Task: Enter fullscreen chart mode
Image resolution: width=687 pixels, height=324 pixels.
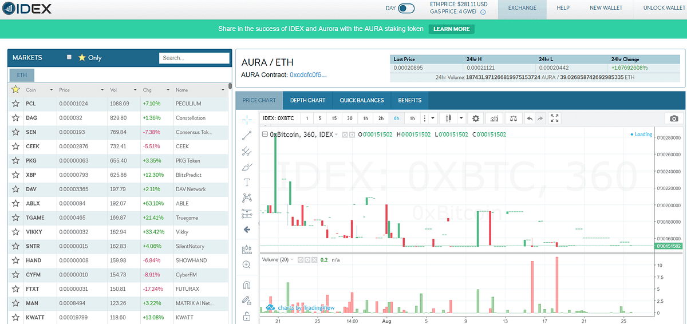Action: click(554, 118)
